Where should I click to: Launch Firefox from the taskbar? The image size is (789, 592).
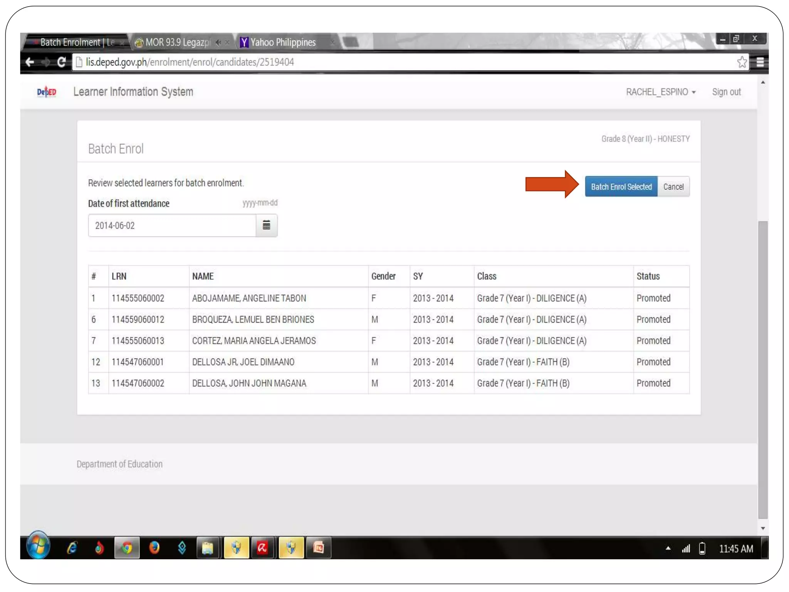pos(154,548)
